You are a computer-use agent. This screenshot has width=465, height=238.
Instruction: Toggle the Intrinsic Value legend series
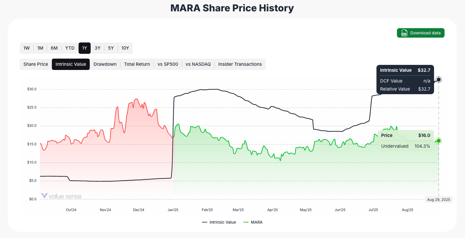pos(219,222)
